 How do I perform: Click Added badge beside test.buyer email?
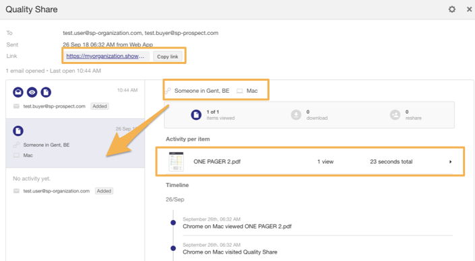click(x=100, y=106)
